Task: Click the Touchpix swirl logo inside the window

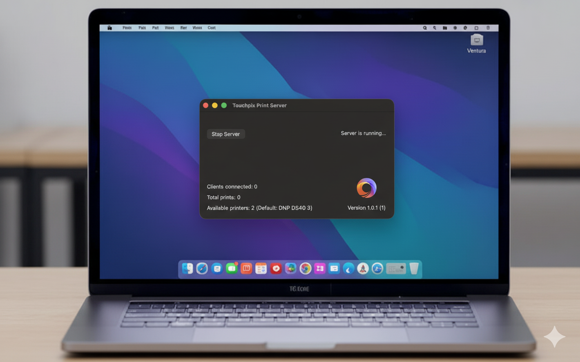Action: (x=367, y=187)
